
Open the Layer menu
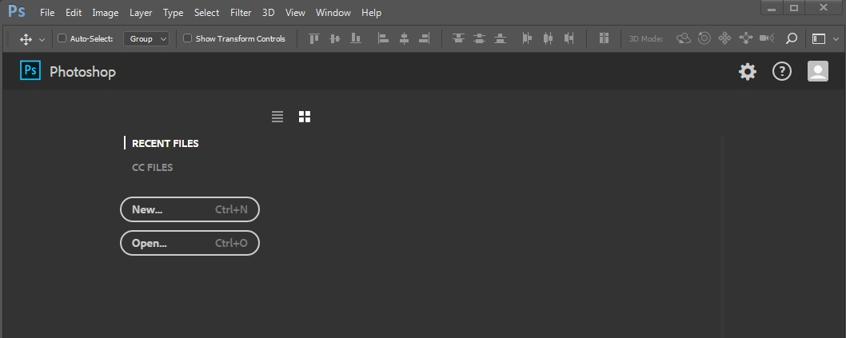pos(141,13)
